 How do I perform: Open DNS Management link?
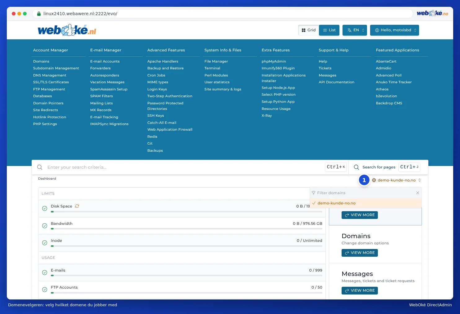tap(50, 75)
